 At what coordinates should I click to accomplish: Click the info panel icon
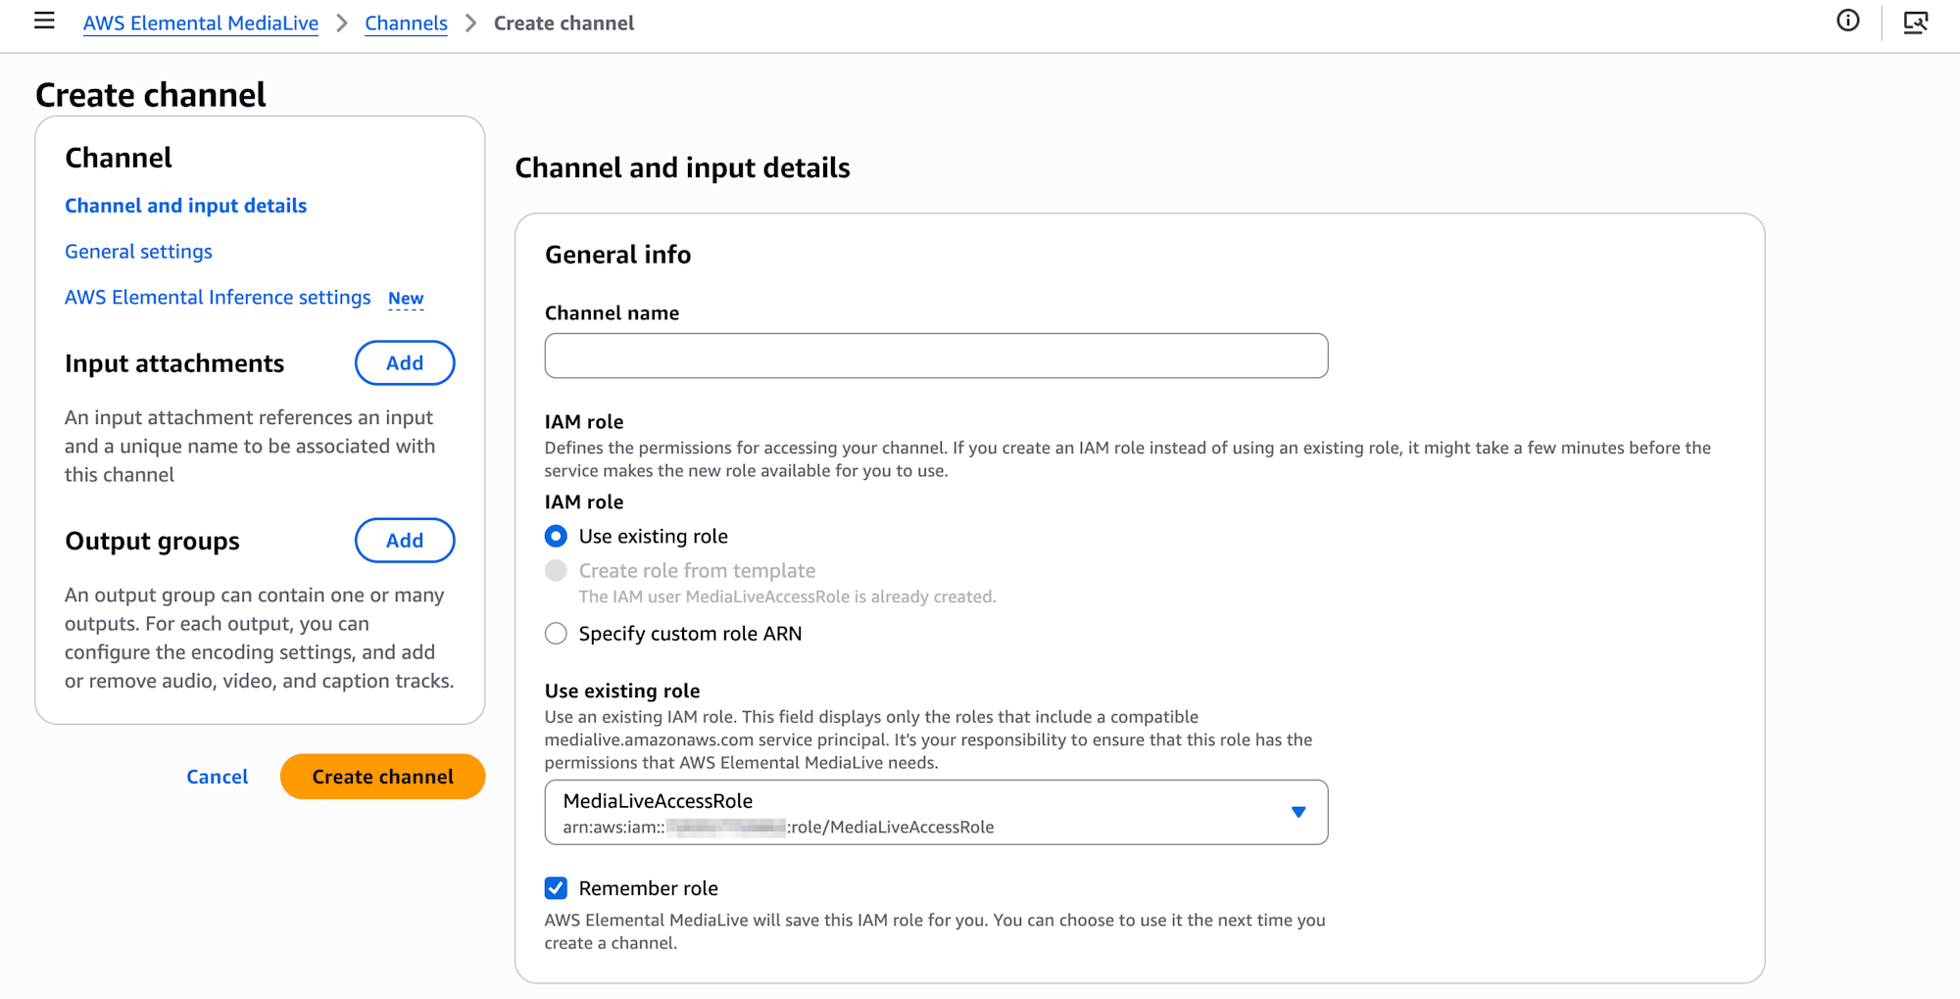point(1847,22)
